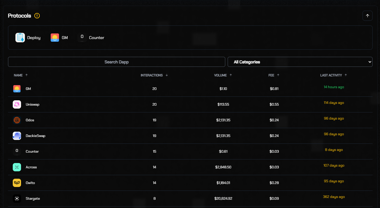
Task: Click the sort arrow next to Name
Action: pos(27,75)
